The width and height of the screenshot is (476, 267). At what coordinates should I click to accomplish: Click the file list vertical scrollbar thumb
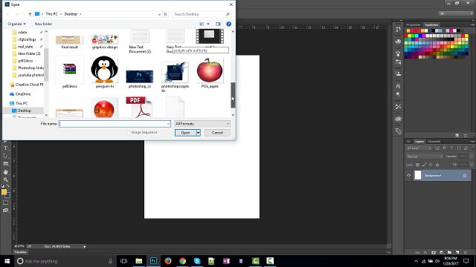coord(233,95)
